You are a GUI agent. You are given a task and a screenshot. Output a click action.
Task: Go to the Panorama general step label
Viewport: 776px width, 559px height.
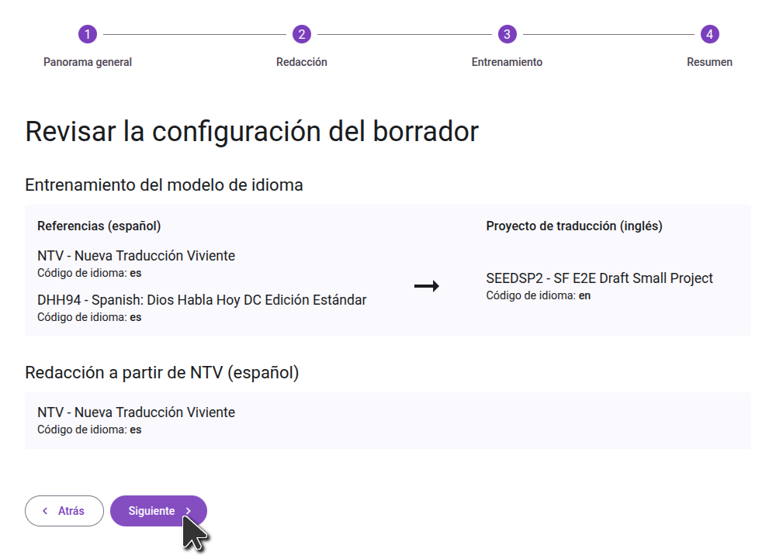(88, 62)
